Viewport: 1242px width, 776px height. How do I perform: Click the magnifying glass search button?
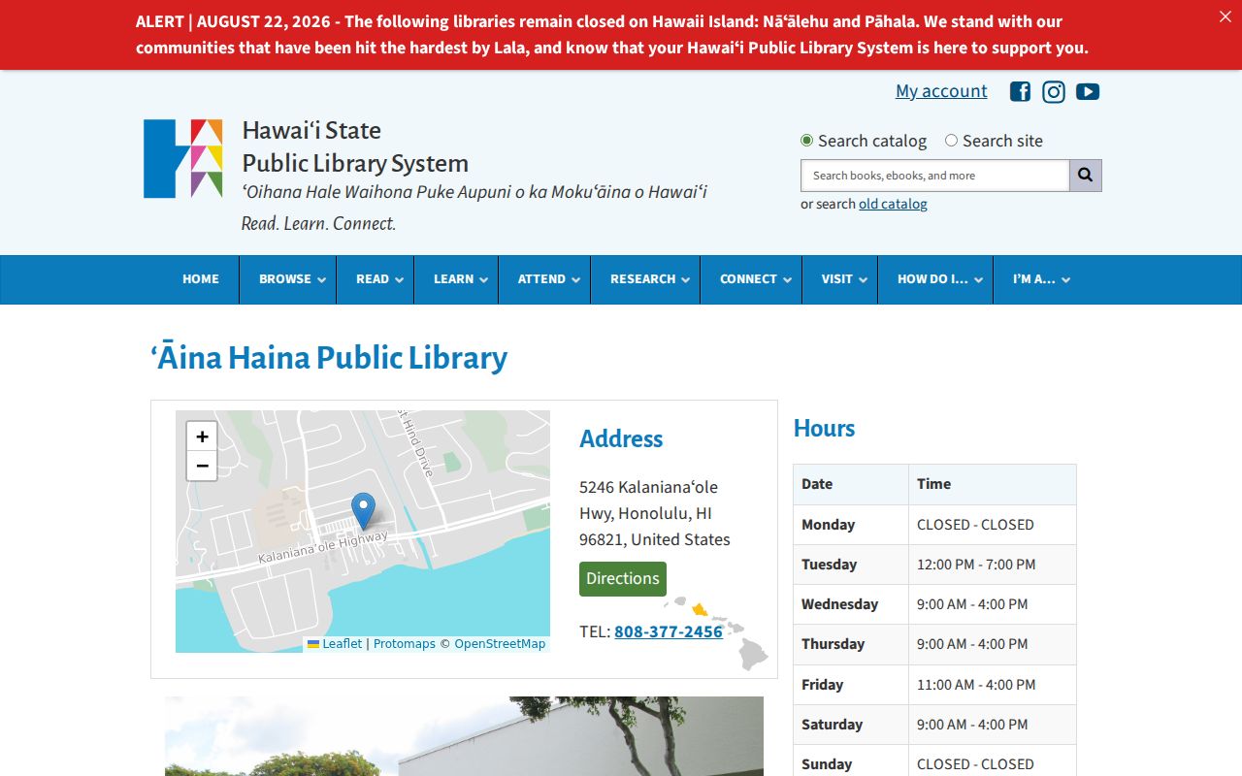(x=1086, y=176)
